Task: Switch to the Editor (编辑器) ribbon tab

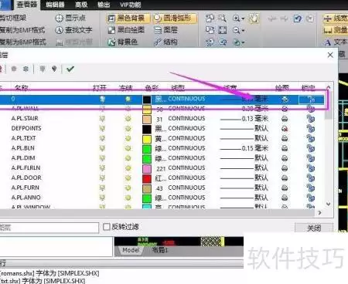Action: click(55, 5)
